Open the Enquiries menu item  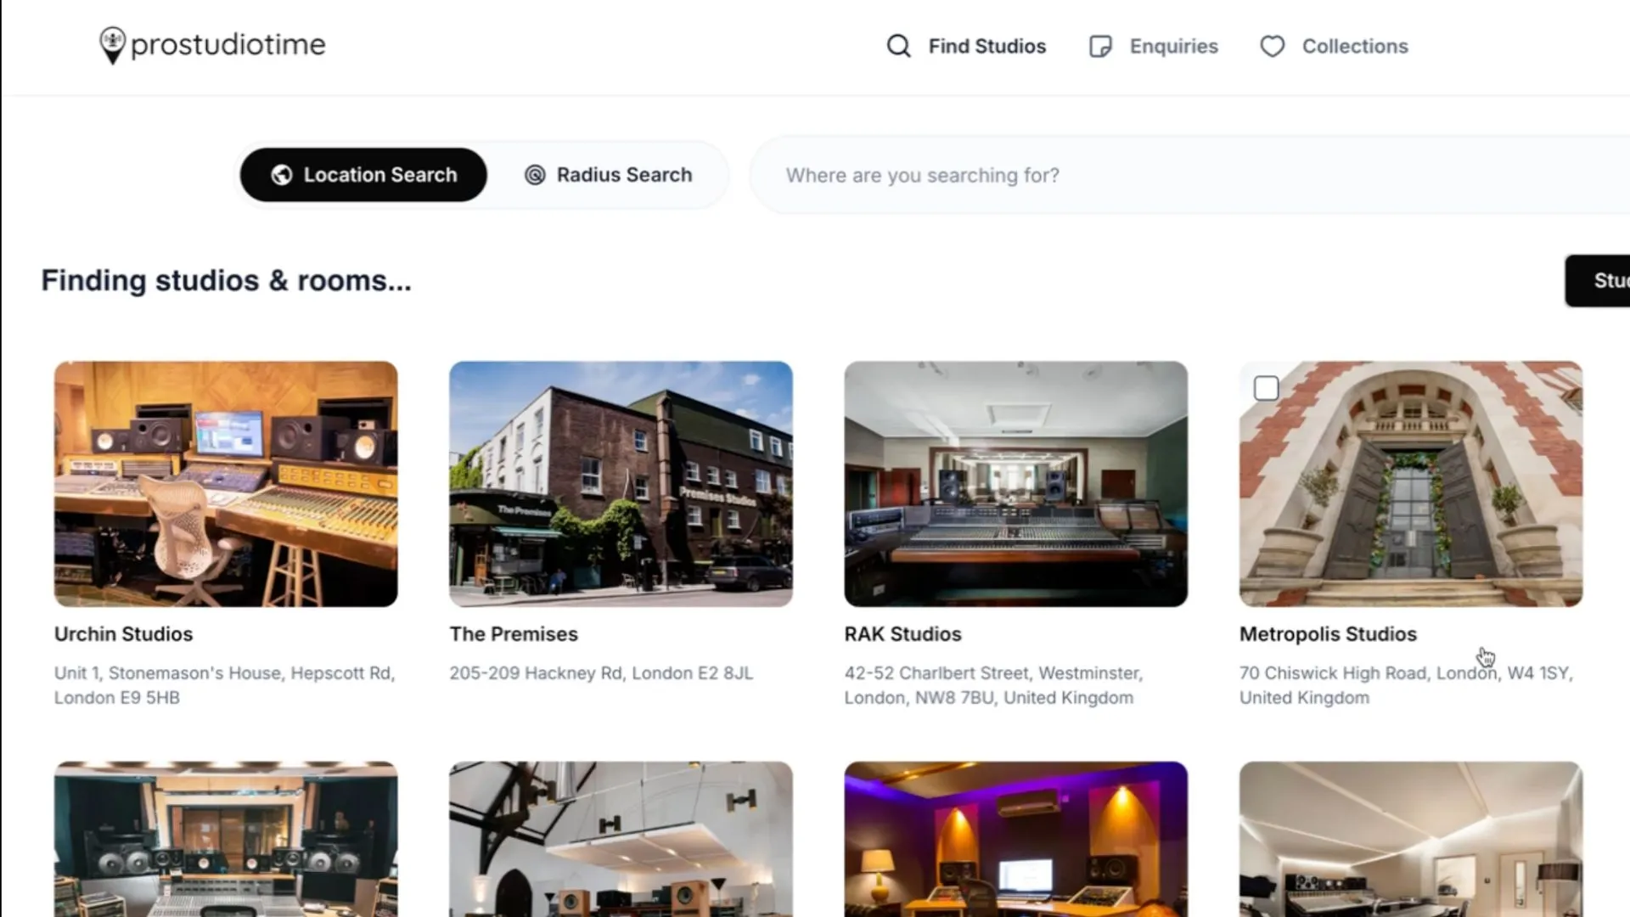pos(1153,46)
